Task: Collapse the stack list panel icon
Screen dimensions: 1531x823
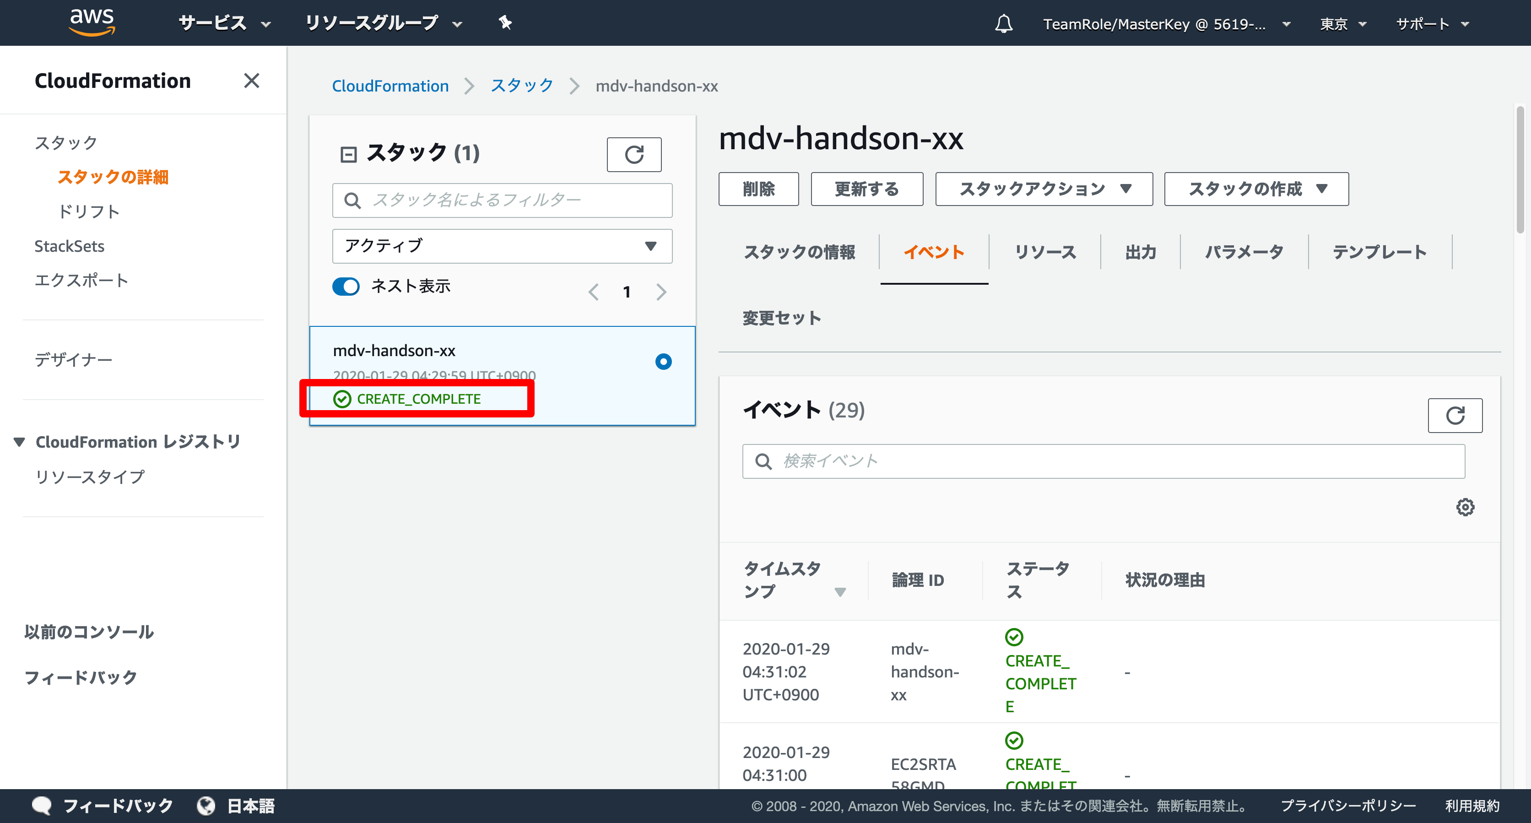Action: point(348,155)
